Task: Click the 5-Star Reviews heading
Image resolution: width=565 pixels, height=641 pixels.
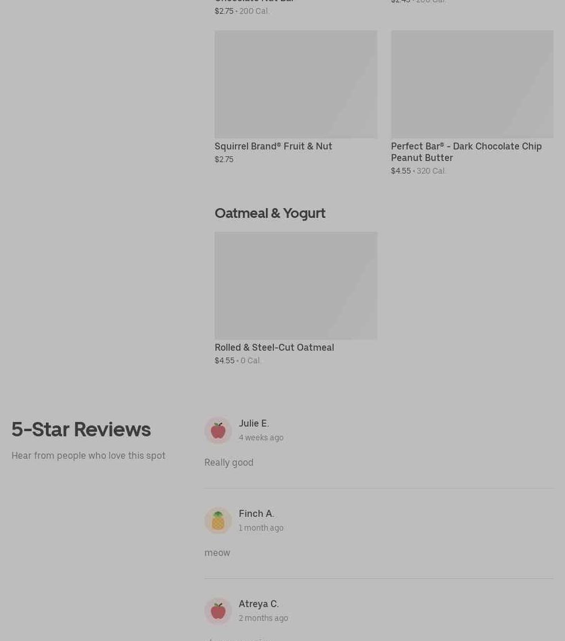Action: 81,429
